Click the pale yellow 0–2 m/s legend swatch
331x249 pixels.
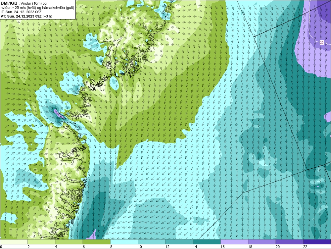pyautogui.click(x=14, y=242)
